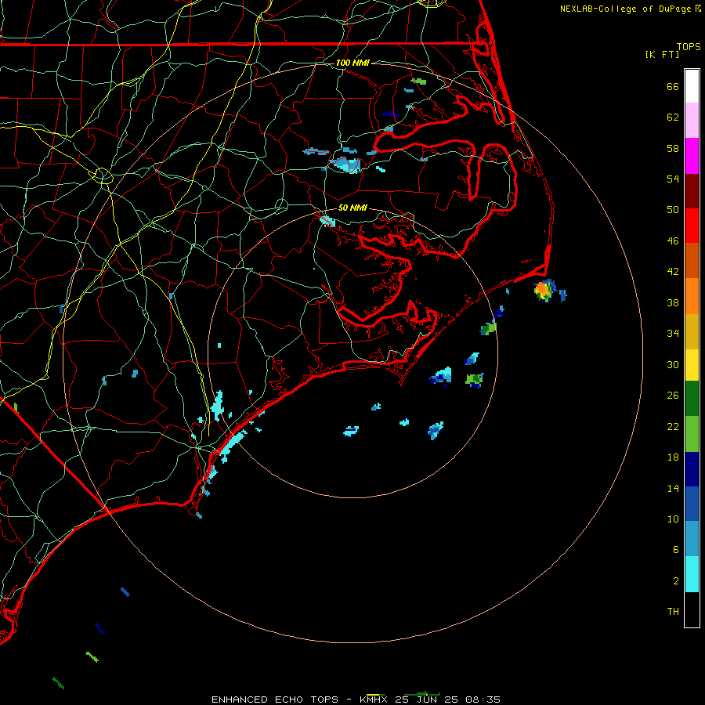Click the 50 NMI range ring label

pyautogui.click(x=352, y=208)
